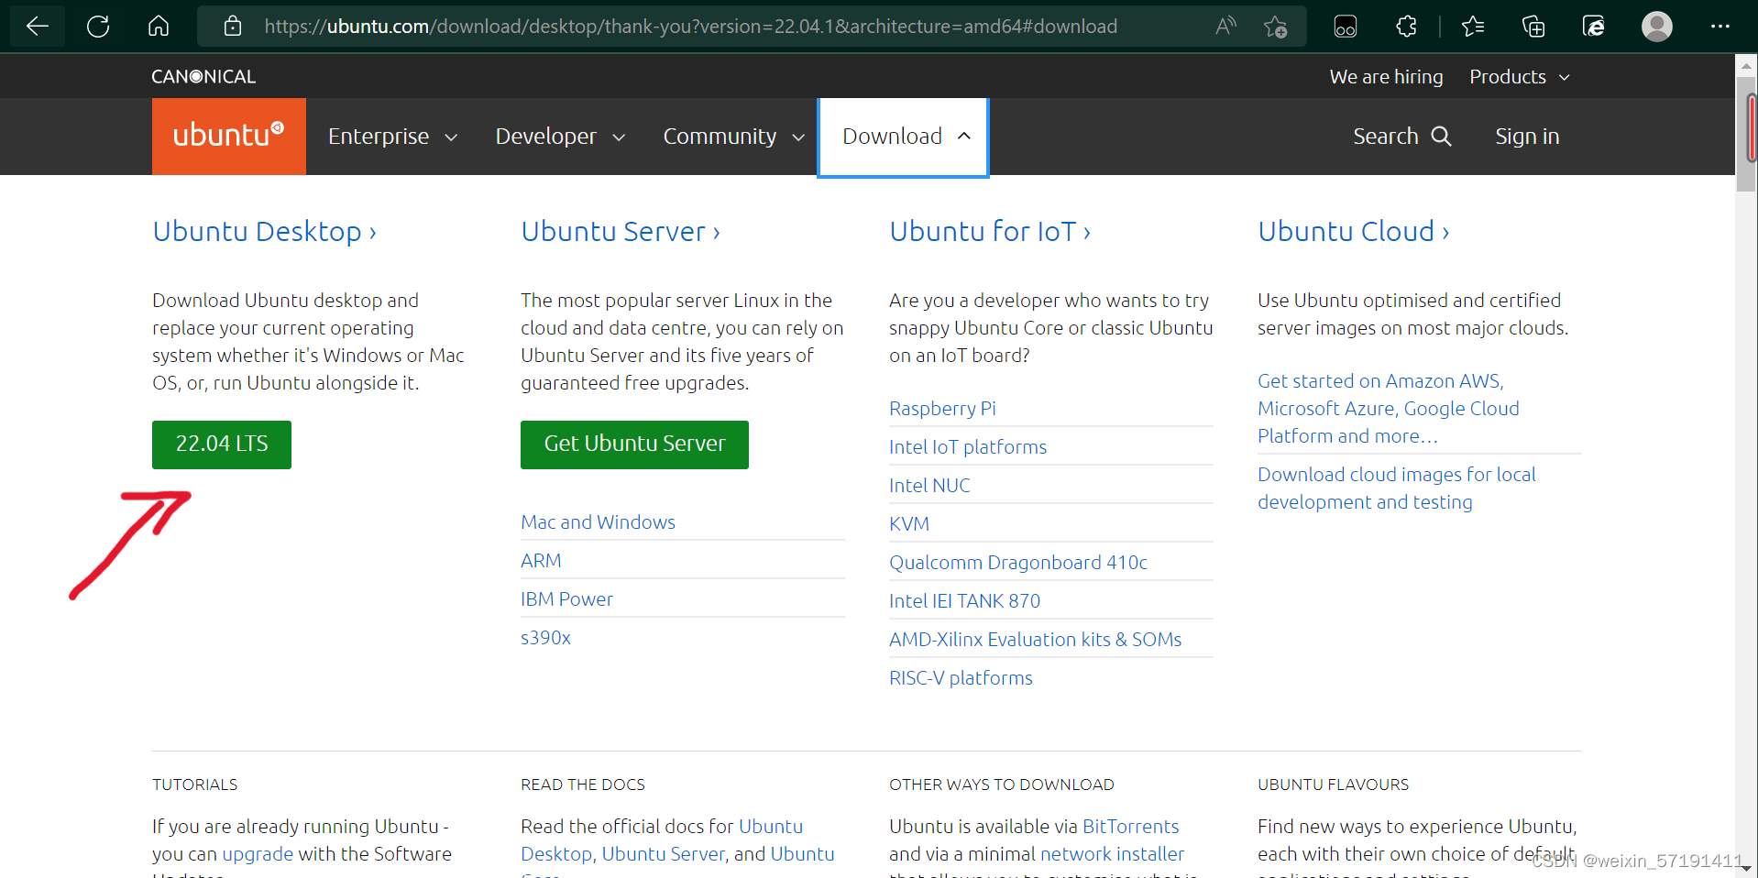The image size is (1758, 878).
Task: Navigate back to the previous page
Action: click(x=37, y=26)
